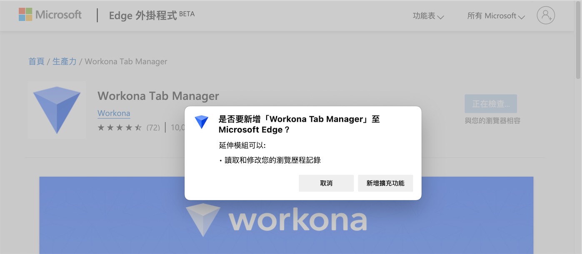Open the user account sign-in icon
The height and width of the screenshot is (254, 582).
546,15
